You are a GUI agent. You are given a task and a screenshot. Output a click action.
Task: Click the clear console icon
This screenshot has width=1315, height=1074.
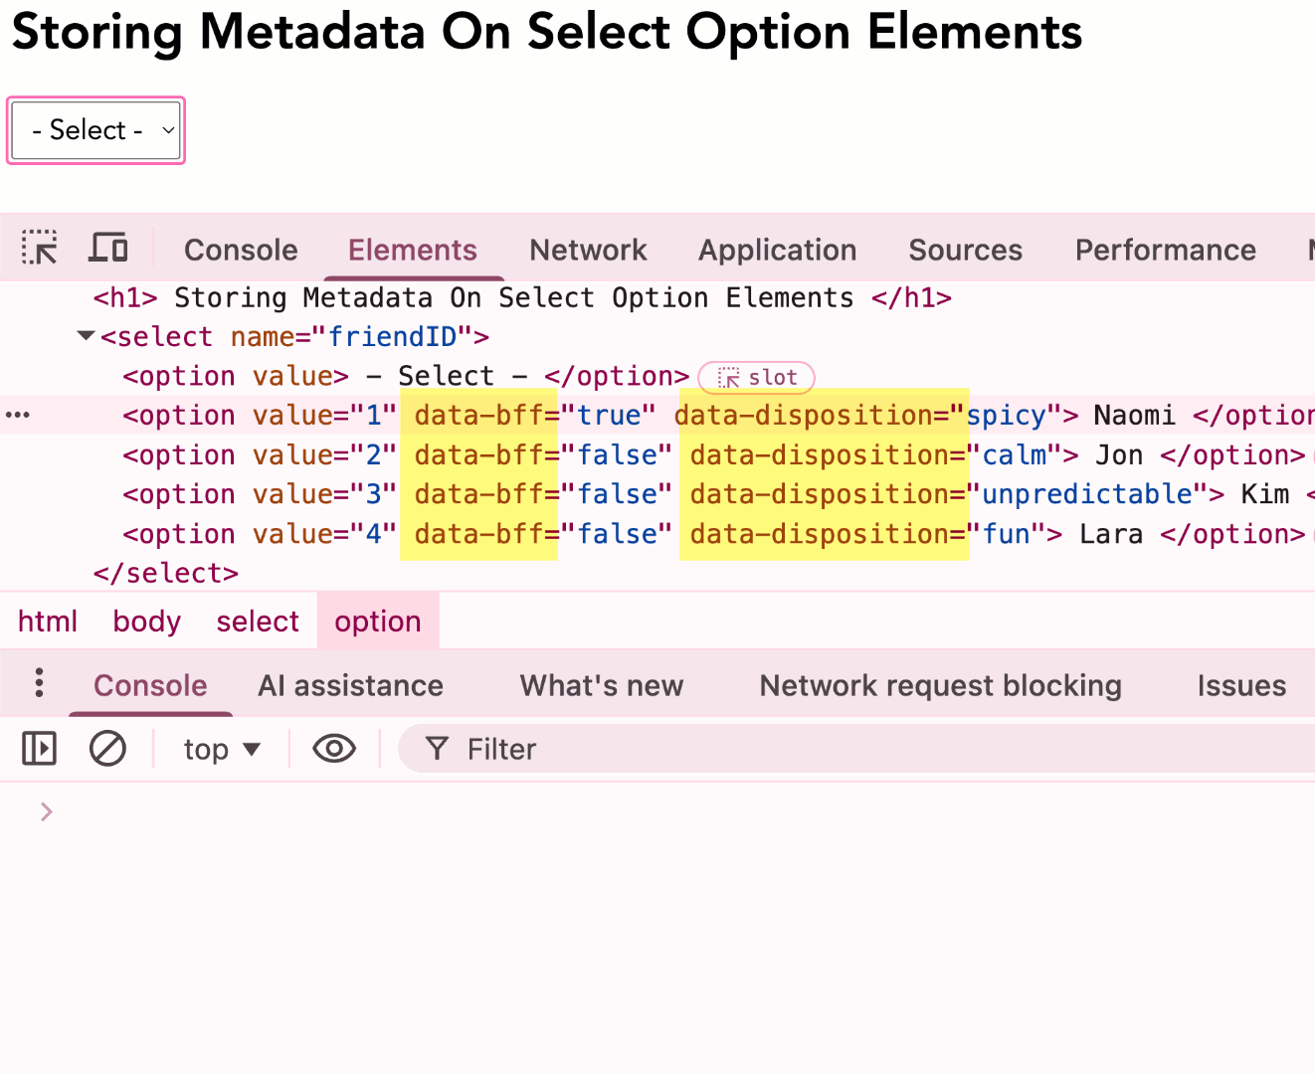pos(107,748)
